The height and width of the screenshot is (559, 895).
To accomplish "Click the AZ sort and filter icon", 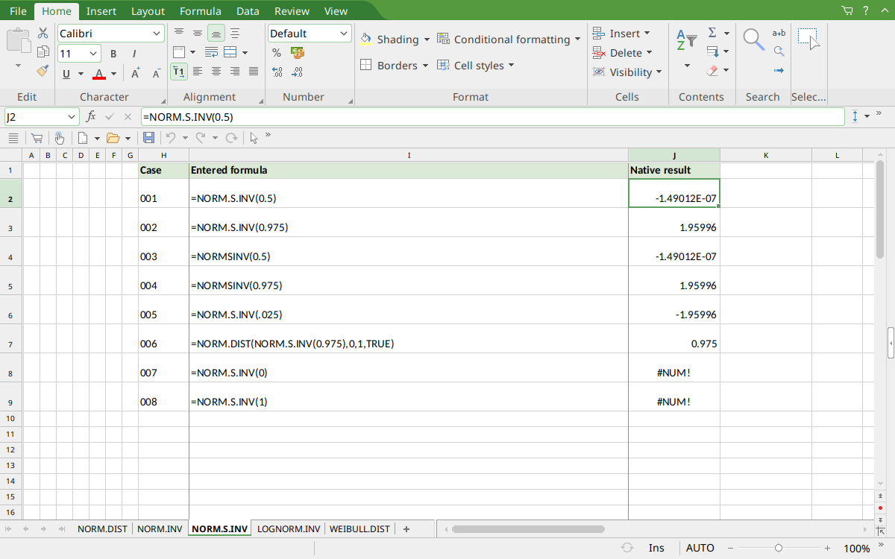I will coord(686,40).
